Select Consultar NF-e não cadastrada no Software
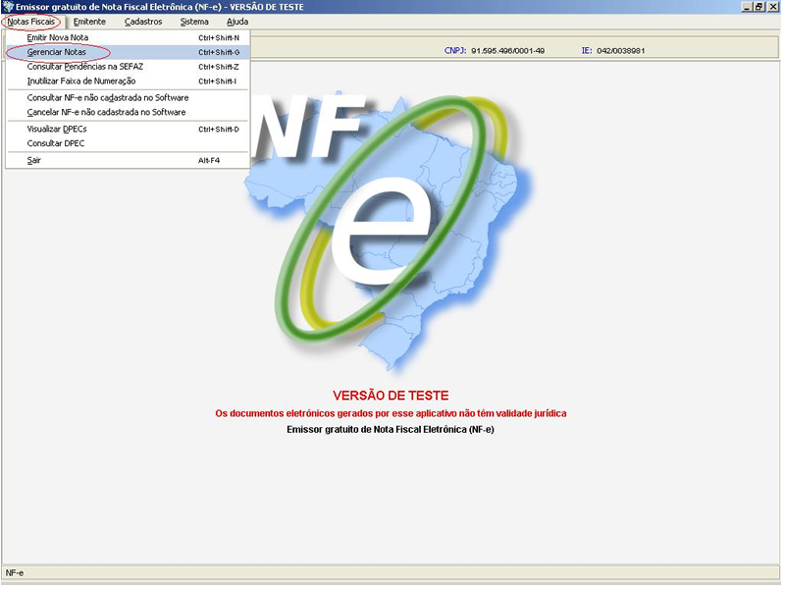The width and height of the screenshot is (785, 589). pos(128,97)
